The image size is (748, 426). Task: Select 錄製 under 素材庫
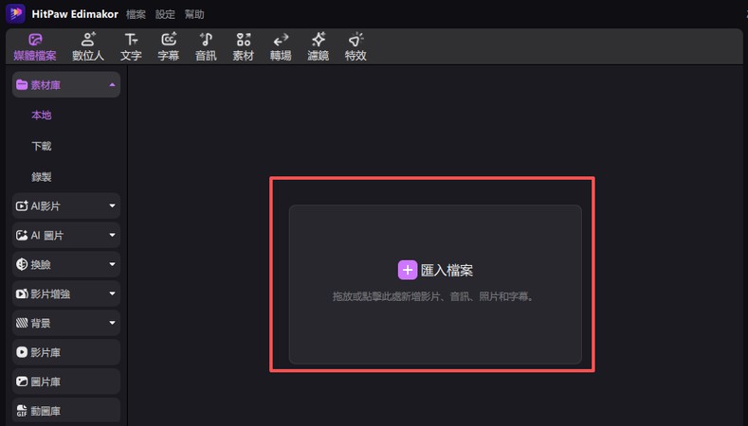(x=42, y=177)
